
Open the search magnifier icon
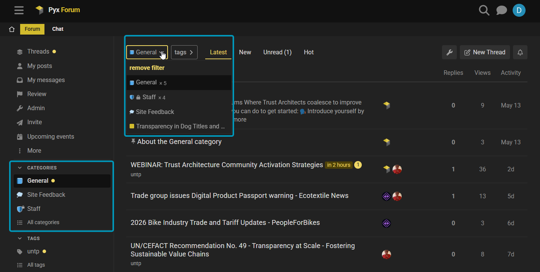tap(484, 10)
